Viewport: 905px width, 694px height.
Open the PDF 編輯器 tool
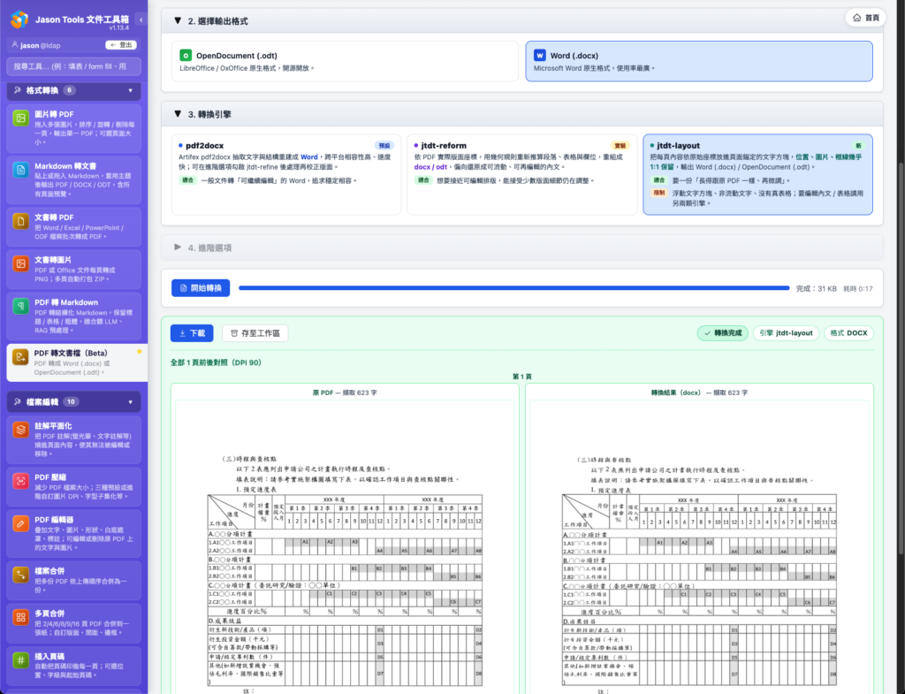pyautogui.click(x=74, y=533)
